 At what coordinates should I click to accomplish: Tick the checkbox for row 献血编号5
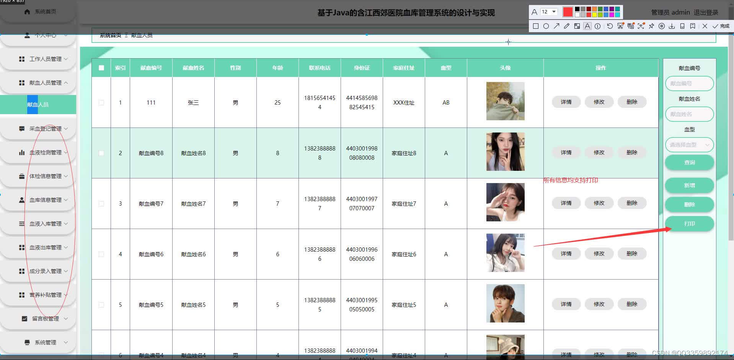[101, 305]
